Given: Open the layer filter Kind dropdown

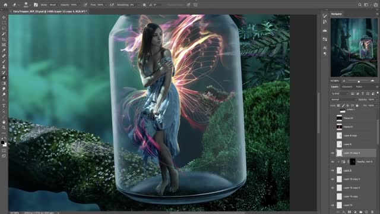Looking at the screenshot, I should click(x=340, y=94).
